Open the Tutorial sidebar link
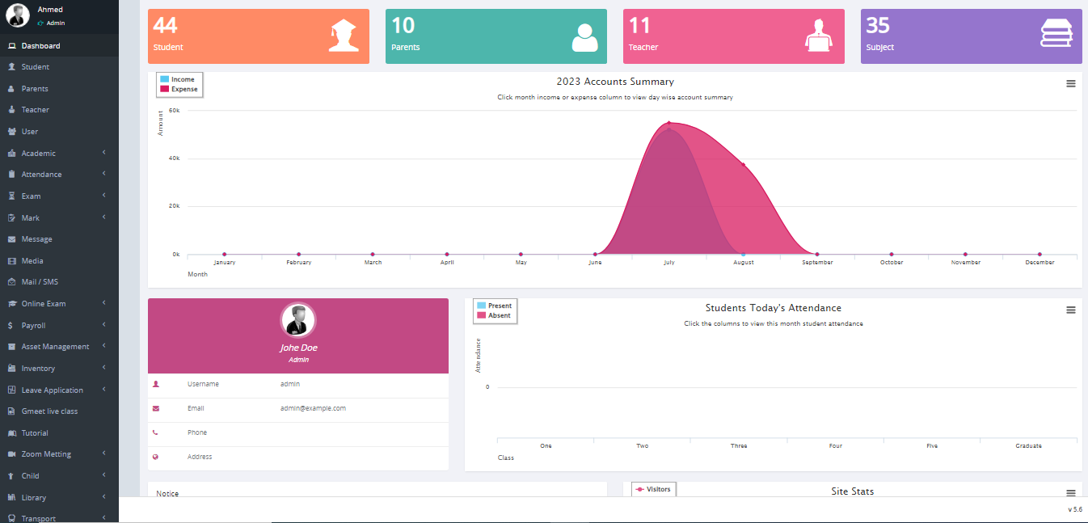The height and width of the screenshot is (523, 1088). [35, 433]
